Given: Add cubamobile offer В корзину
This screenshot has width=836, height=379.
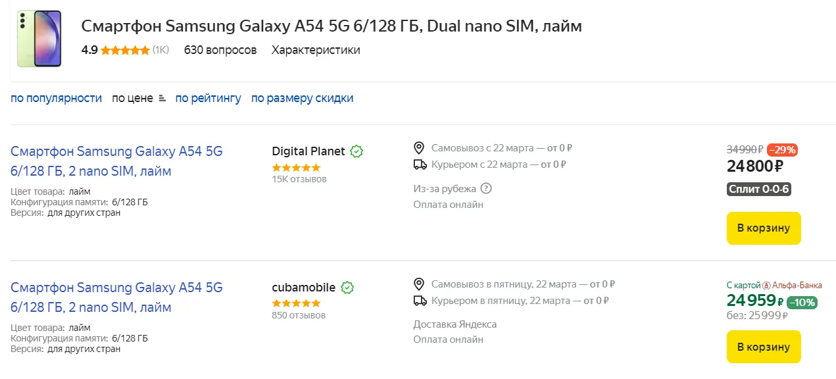Looking at the screenshot, I should pyautogui.click(x=763, y=347).
